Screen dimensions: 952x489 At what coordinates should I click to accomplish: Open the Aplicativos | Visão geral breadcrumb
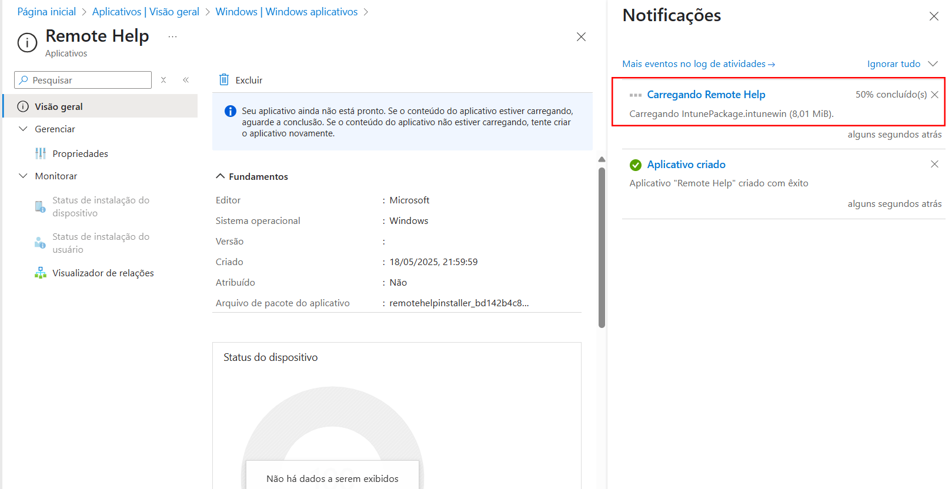pyautogui.click(x=145, y=12)
